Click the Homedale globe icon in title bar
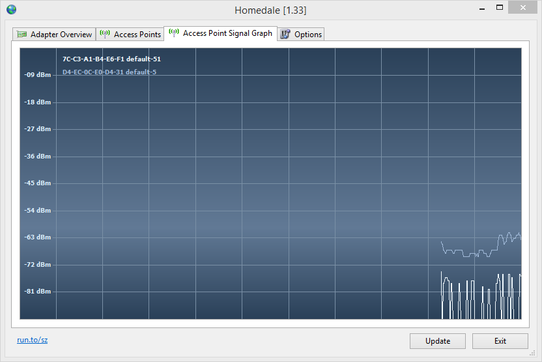Image resolution: width=542 pixels, height=362 pixels. [x=12, y=9]
